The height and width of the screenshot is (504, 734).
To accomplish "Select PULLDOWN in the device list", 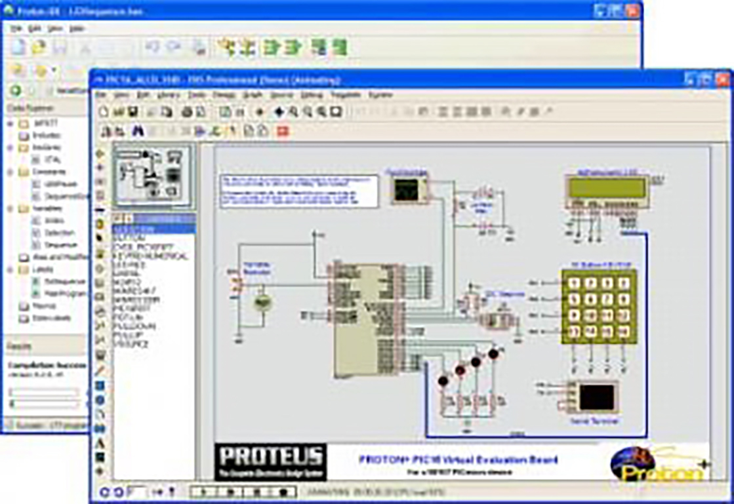I will click(134, 326).
